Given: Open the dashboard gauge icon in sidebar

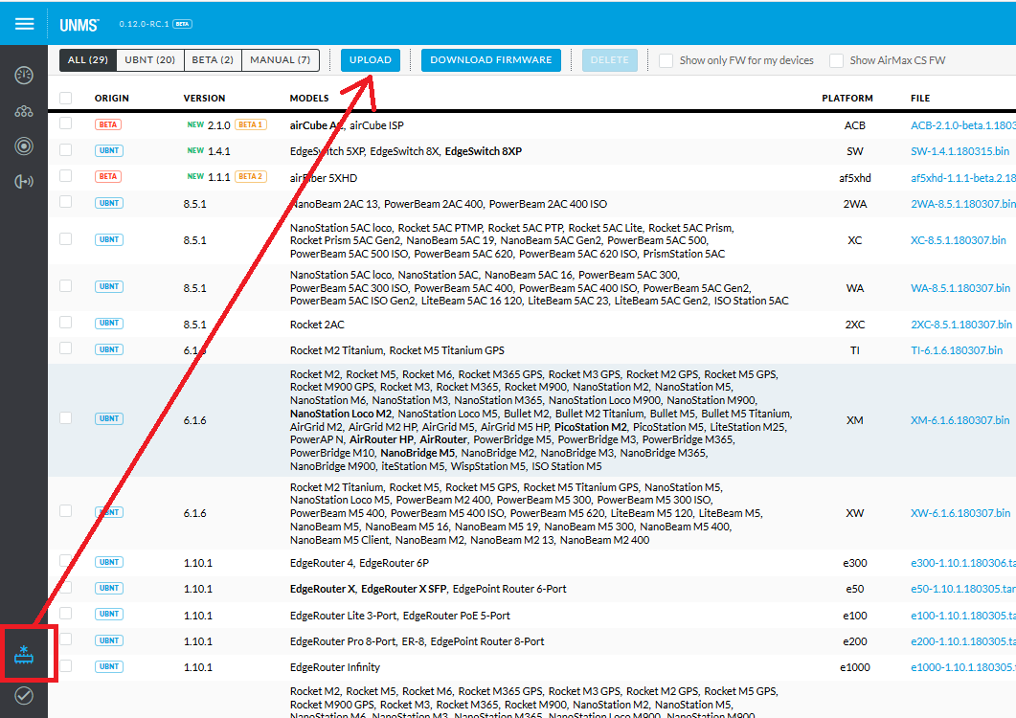Looking at the screenshot, I should point(24,76).
